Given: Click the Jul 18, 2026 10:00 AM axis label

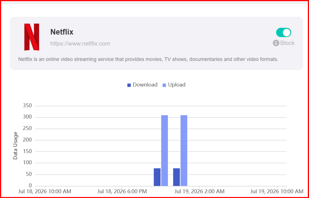Looking at the screenshot, I should click(x=45, y=191).
